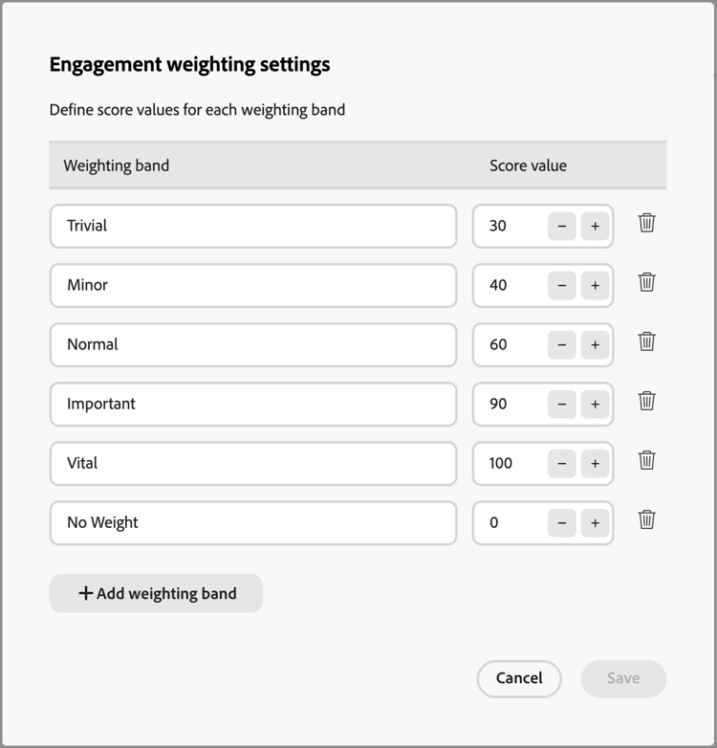Decrement the Vital score with minus
This screenshot has height=748, width=717.
tap(561, 463)
